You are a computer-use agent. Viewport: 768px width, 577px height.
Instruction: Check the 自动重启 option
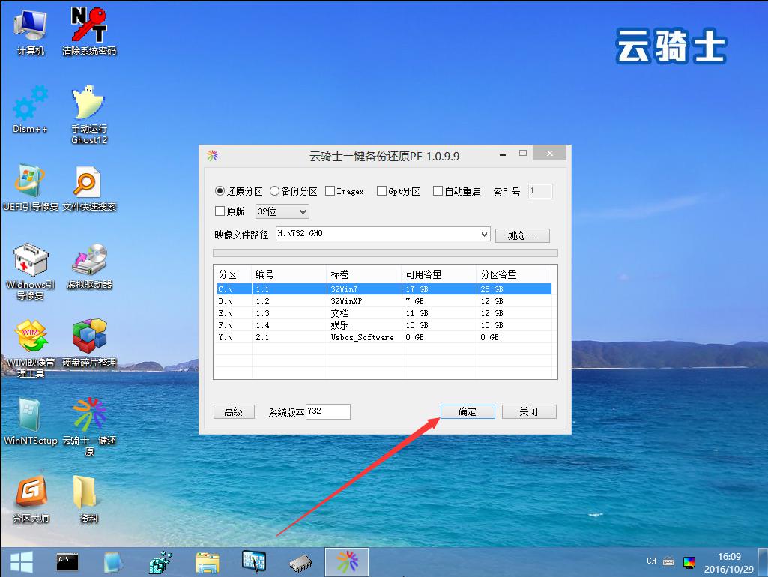click(x=437, y=191)
